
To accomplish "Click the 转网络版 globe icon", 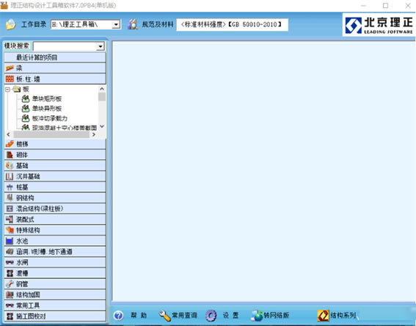I will point(257,316).
